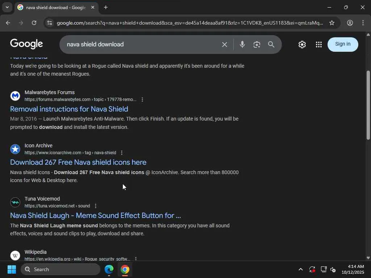Image resolution: width=371 pixels, height=278 pixels.
Task: Click the scrollbar down arrow
Action: pyautogui.click(x=368, y=258)
